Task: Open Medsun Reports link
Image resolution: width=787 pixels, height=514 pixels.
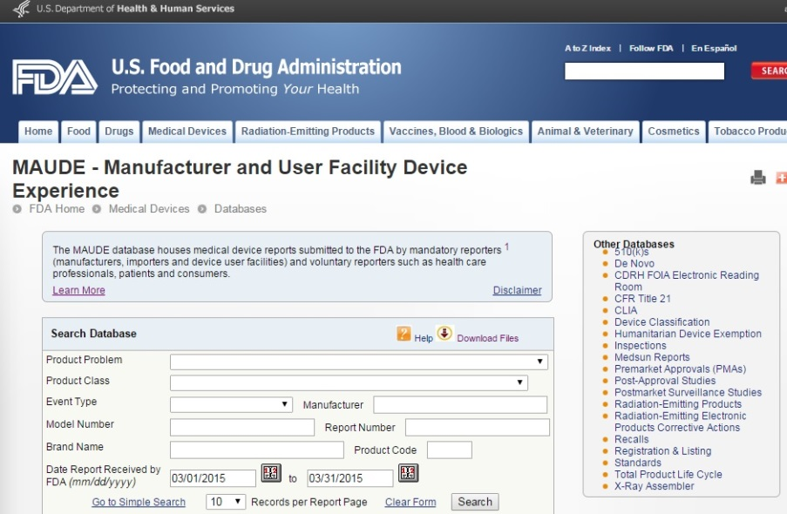Action: click(652, 357)
